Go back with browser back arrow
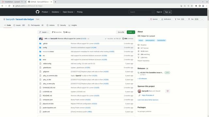The image size is (209, 117). coord(2,6)
